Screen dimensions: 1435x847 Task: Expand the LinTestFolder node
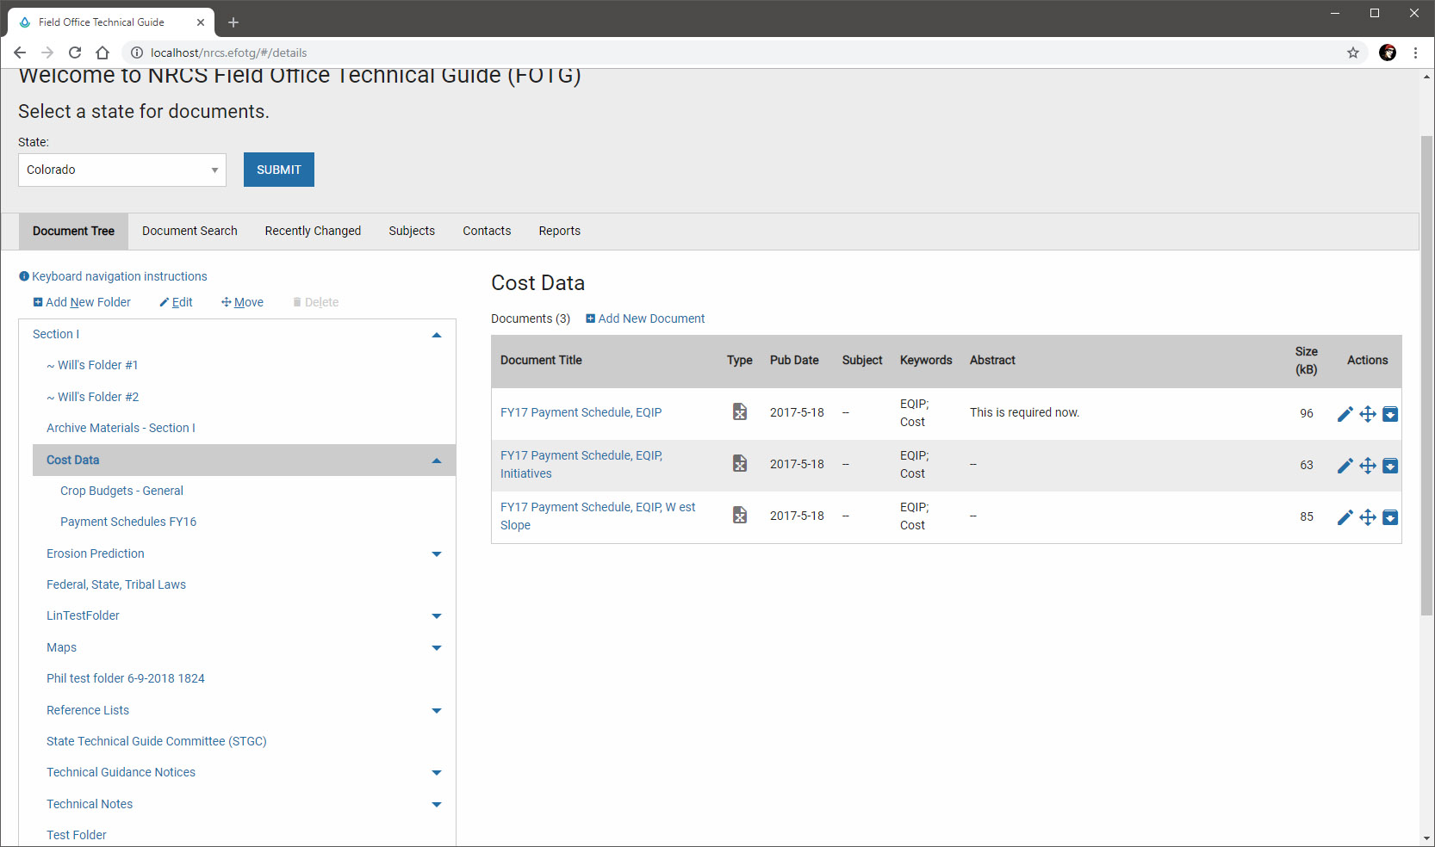437,616
